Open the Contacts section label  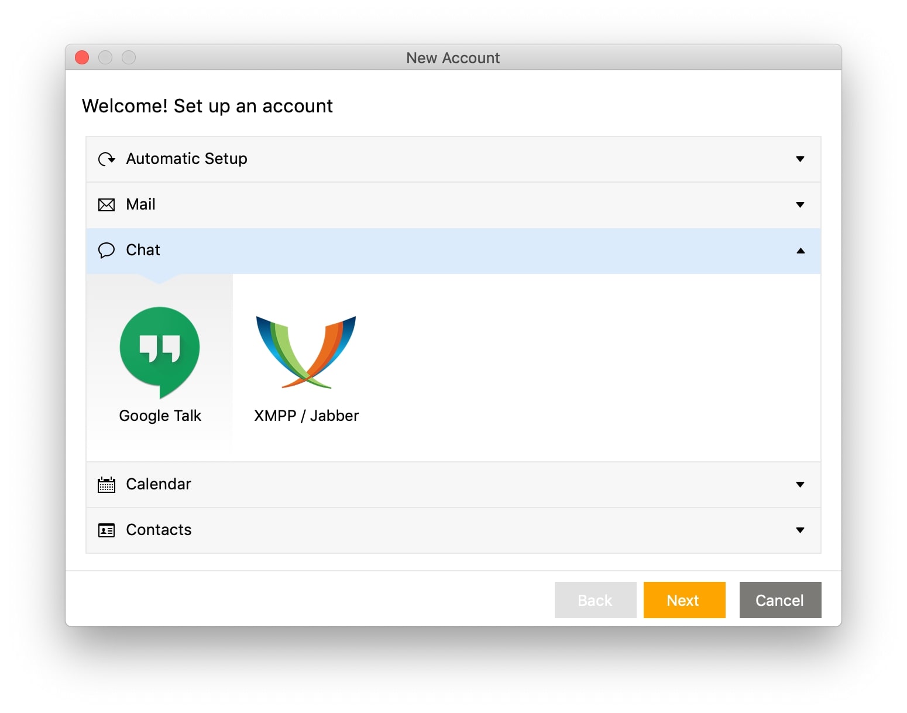pos(159,530)
